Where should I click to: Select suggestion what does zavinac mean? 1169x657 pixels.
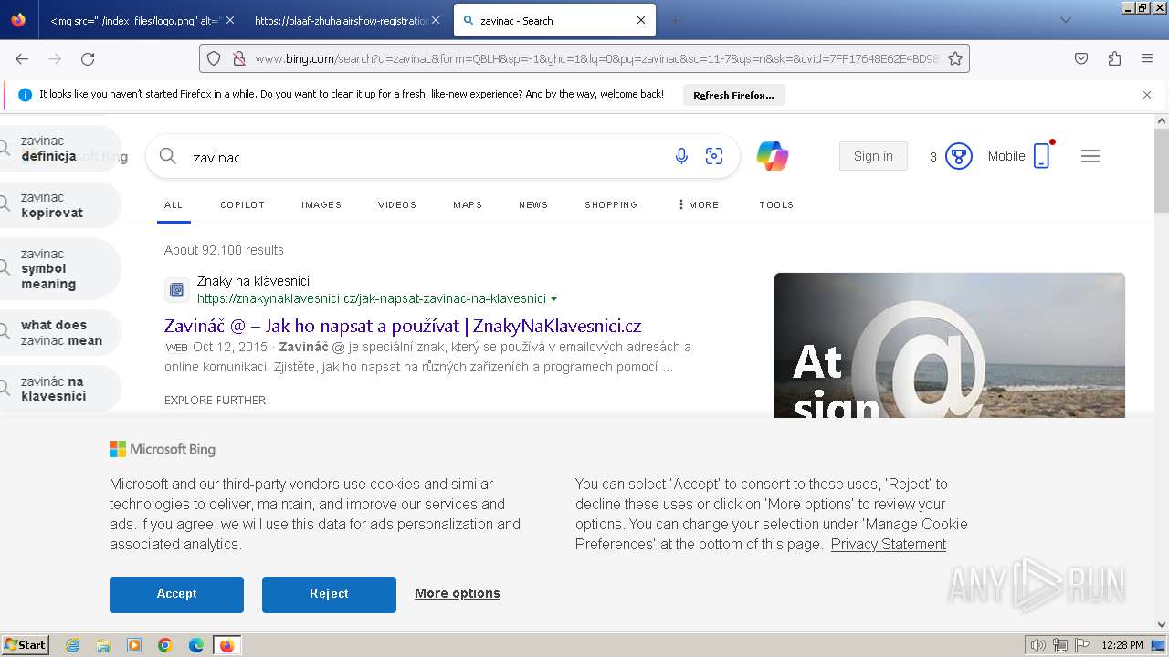(58, 333)
